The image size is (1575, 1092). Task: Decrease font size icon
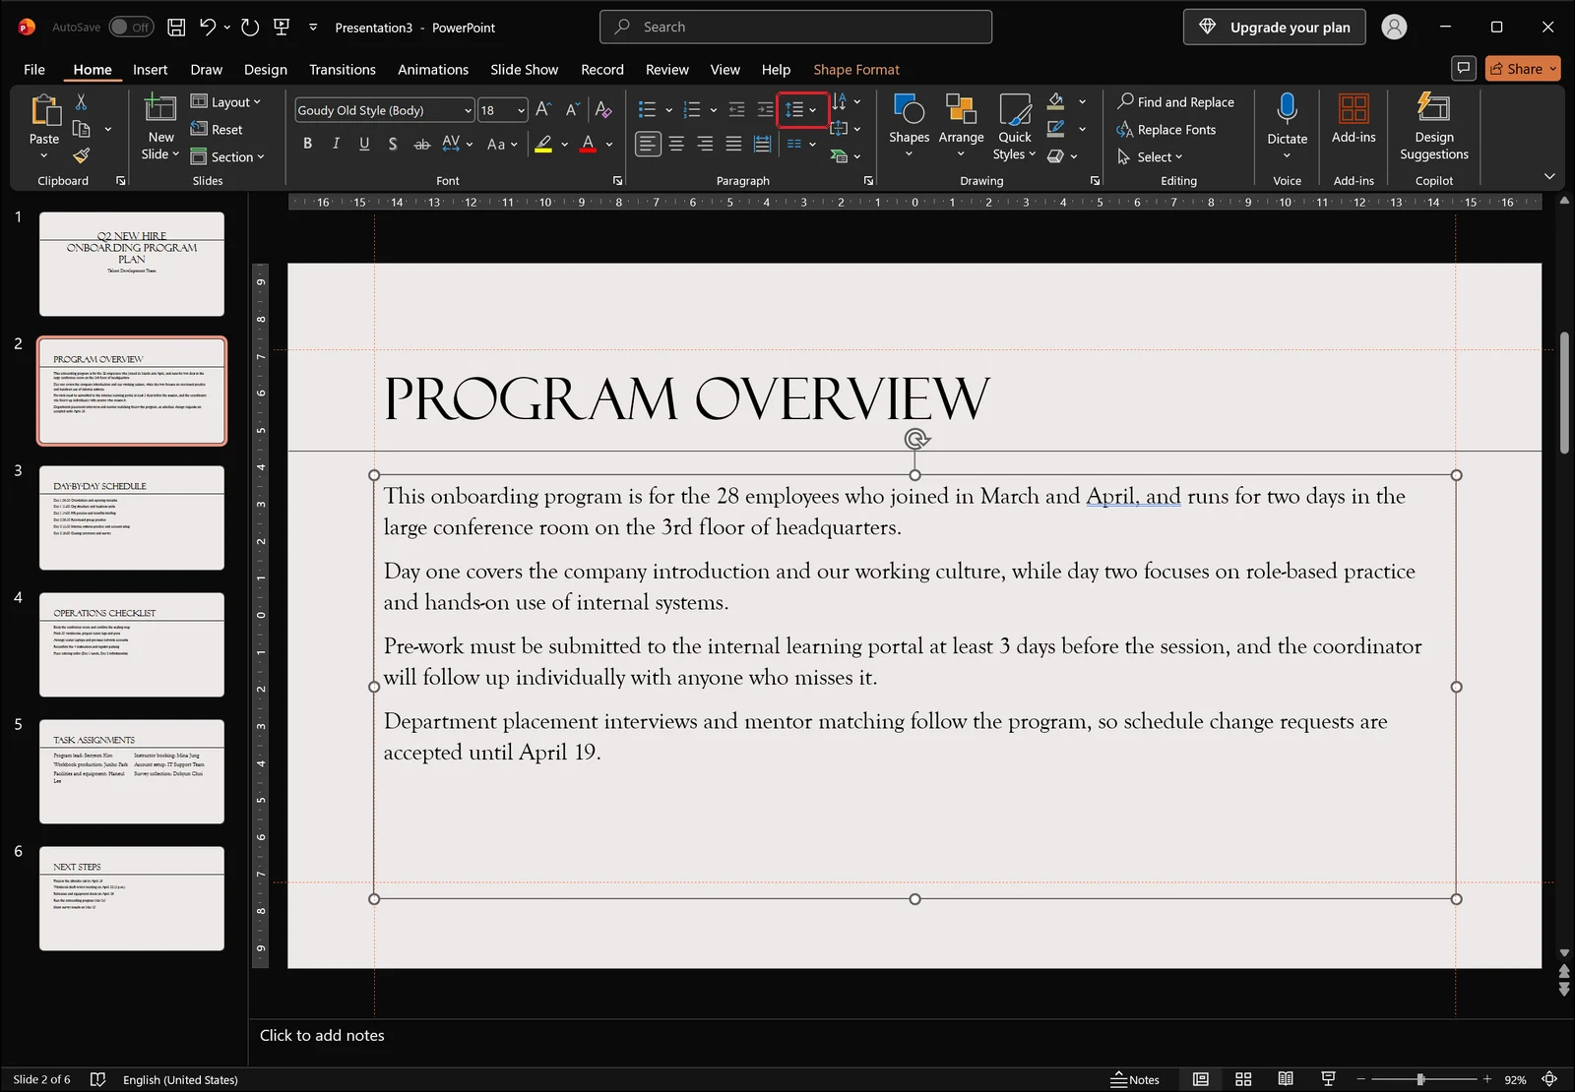(x=572, y=110)
